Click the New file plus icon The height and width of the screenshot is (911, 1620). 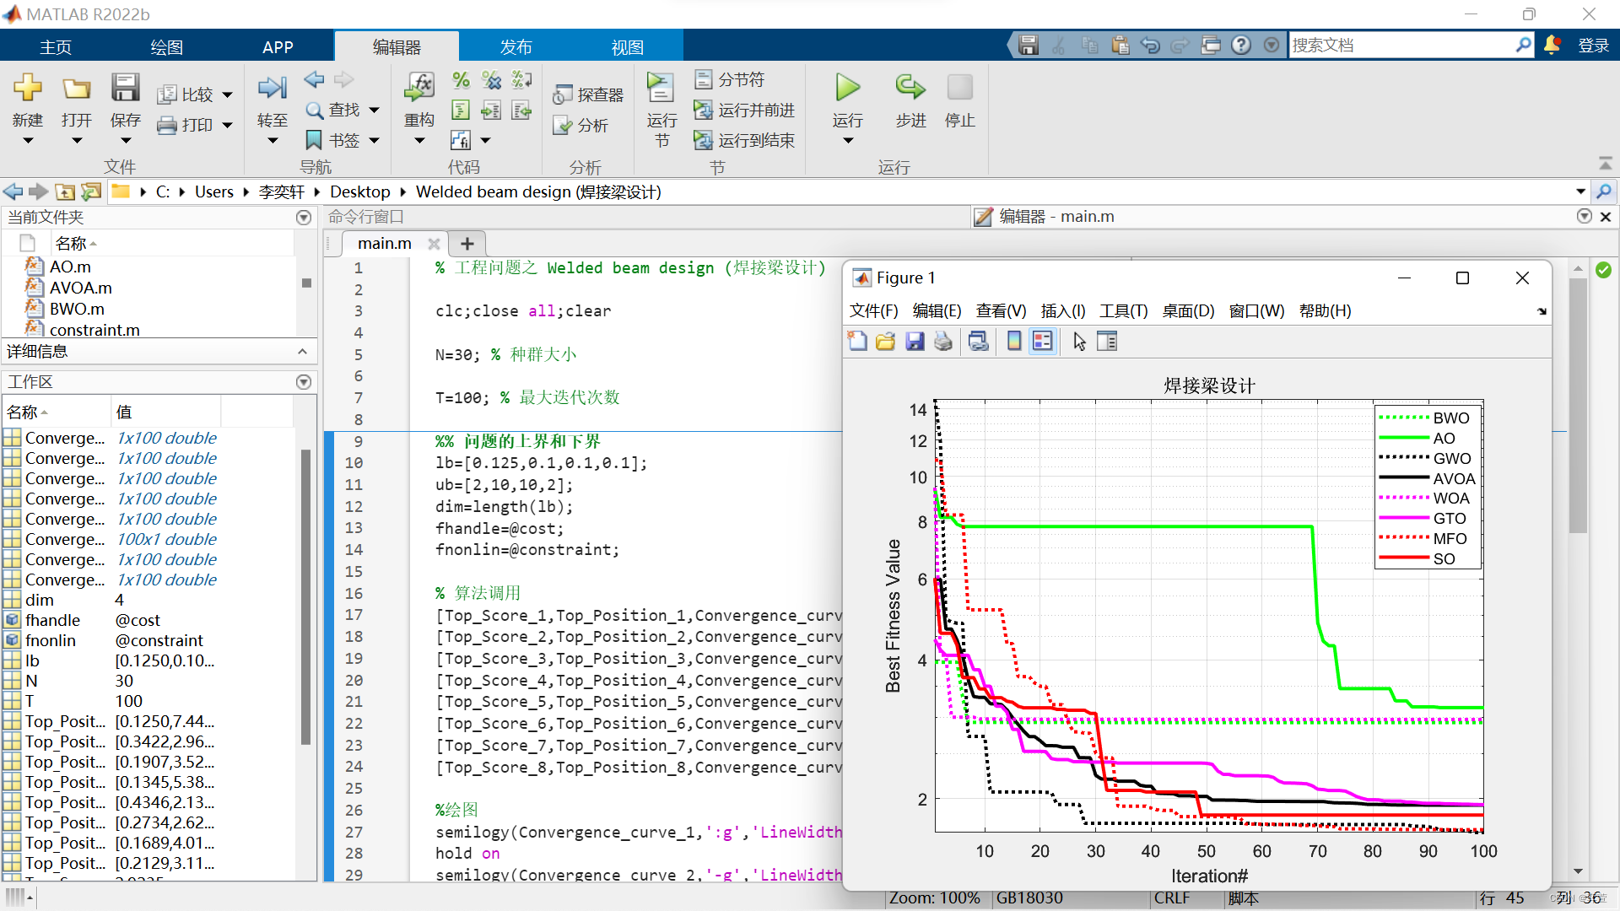[x=28, y=88]
